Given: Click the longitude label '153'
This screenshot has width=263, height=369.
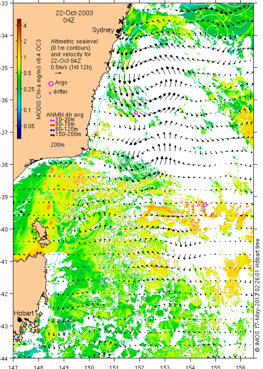Looking at the screenshot, I should 165,367.
